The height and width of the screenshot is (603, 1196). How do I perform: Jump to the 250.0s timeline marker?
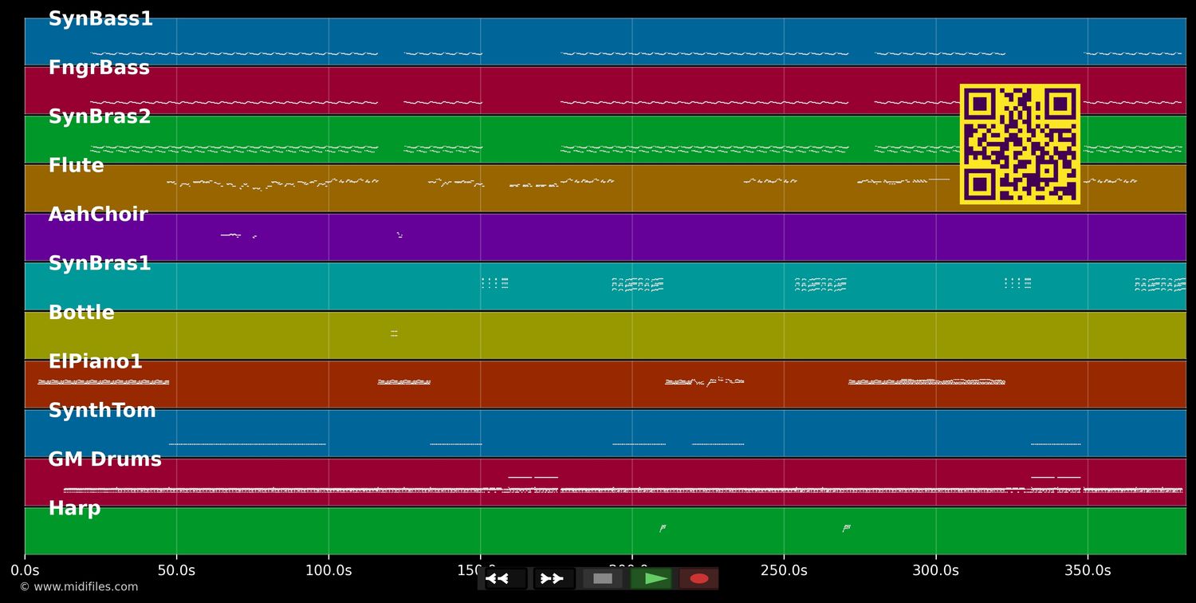pos(783,570)
